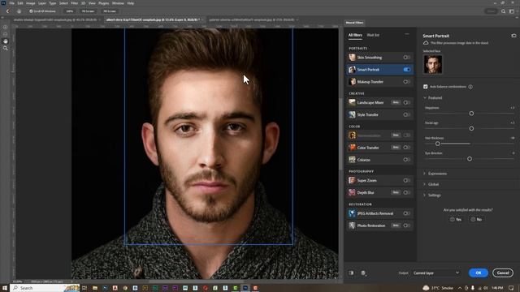Click the preview toggle icon at panel bottom
This screenshot has width=520, height=292.
click(351, 273)
